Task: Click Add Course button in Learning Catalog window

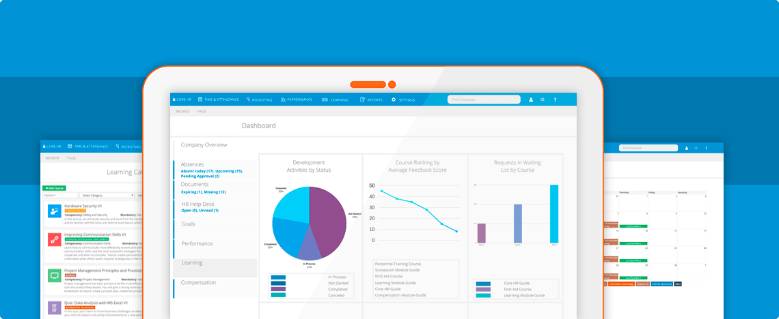Action: 54,188
